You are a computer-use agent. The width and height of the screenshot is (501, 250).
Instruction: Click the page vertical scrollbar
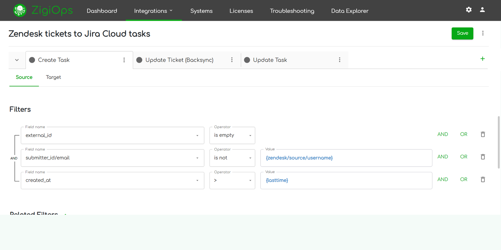pyautogui.click(x=499, y=142)
